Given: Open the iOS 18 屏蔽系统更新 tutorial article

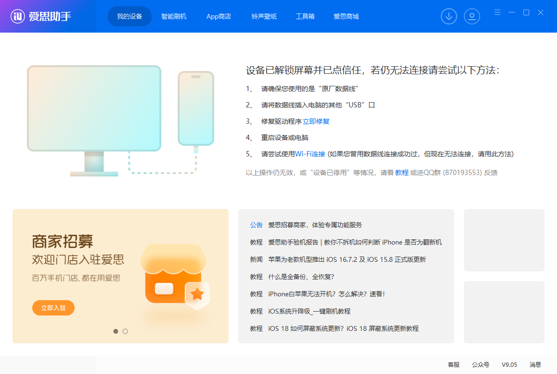Looking at the screenshot, I should 343,328.
